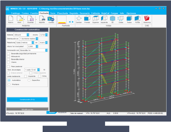Image resolution: width=171 pixels, height=132 pixels.
Task: Go to next facade with right arrow
Action: (73, 22)
